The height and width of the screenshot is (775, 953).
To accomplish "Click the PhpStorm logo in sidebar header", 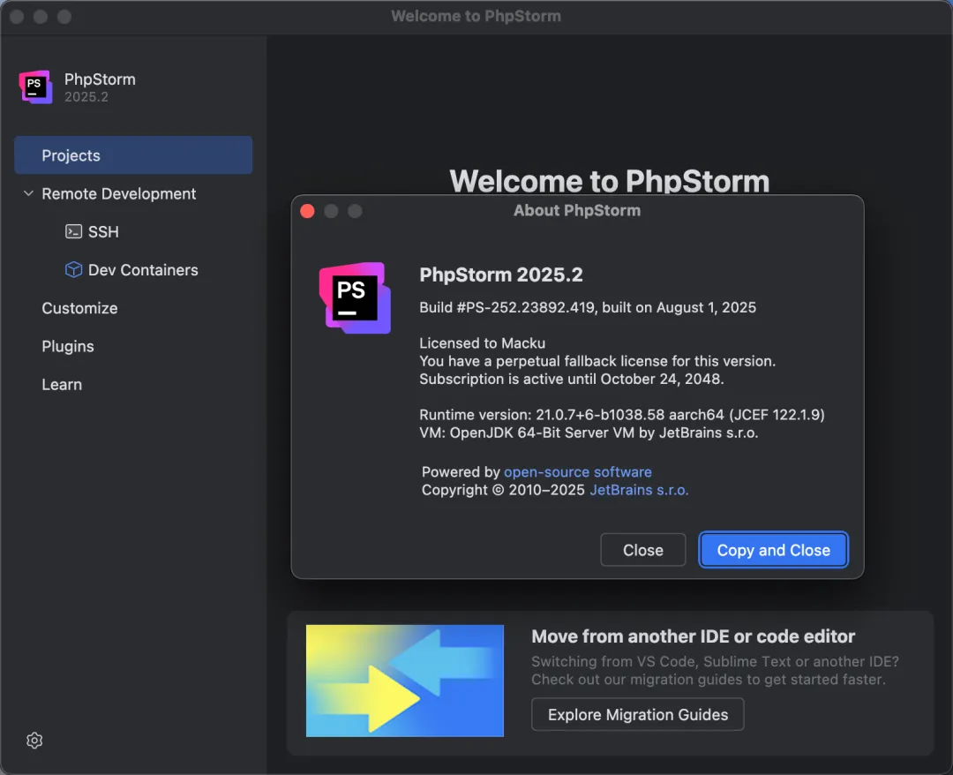I will (x=35, y=87).
